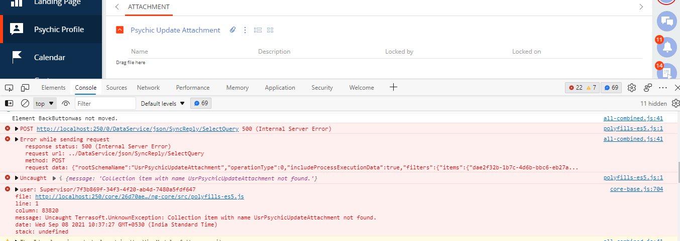The image size is (680, 241).
Task: Activate the inspect element picker tool
Action: tap(9, 88)
